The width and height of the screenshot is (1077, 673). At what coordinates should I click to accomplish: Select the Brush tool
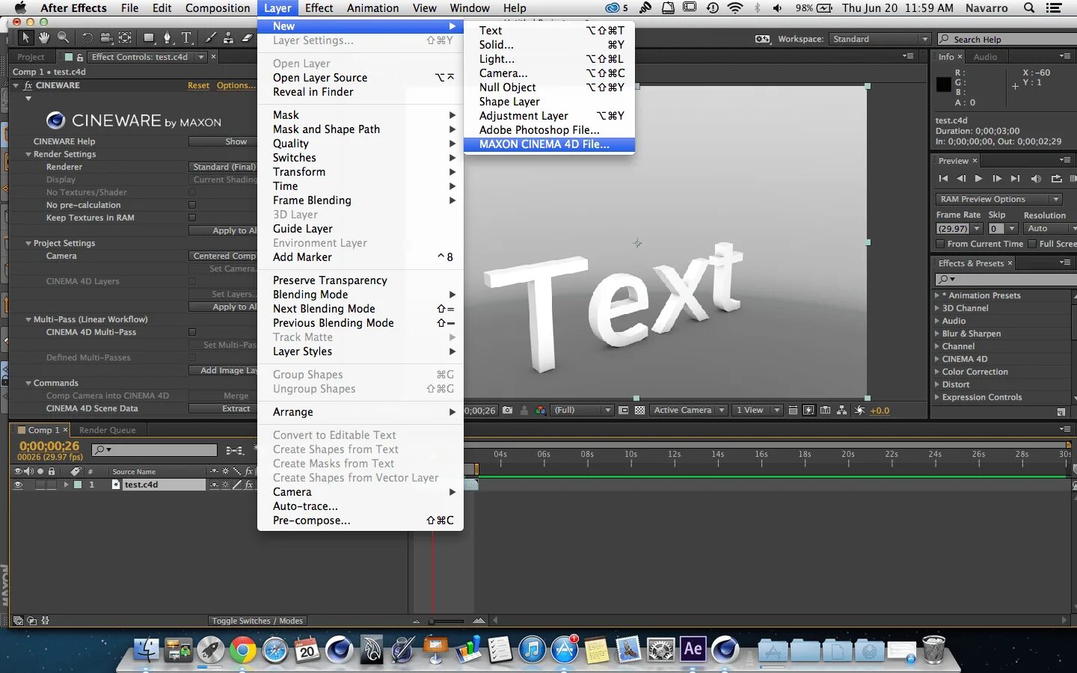[x=211, y=38]
